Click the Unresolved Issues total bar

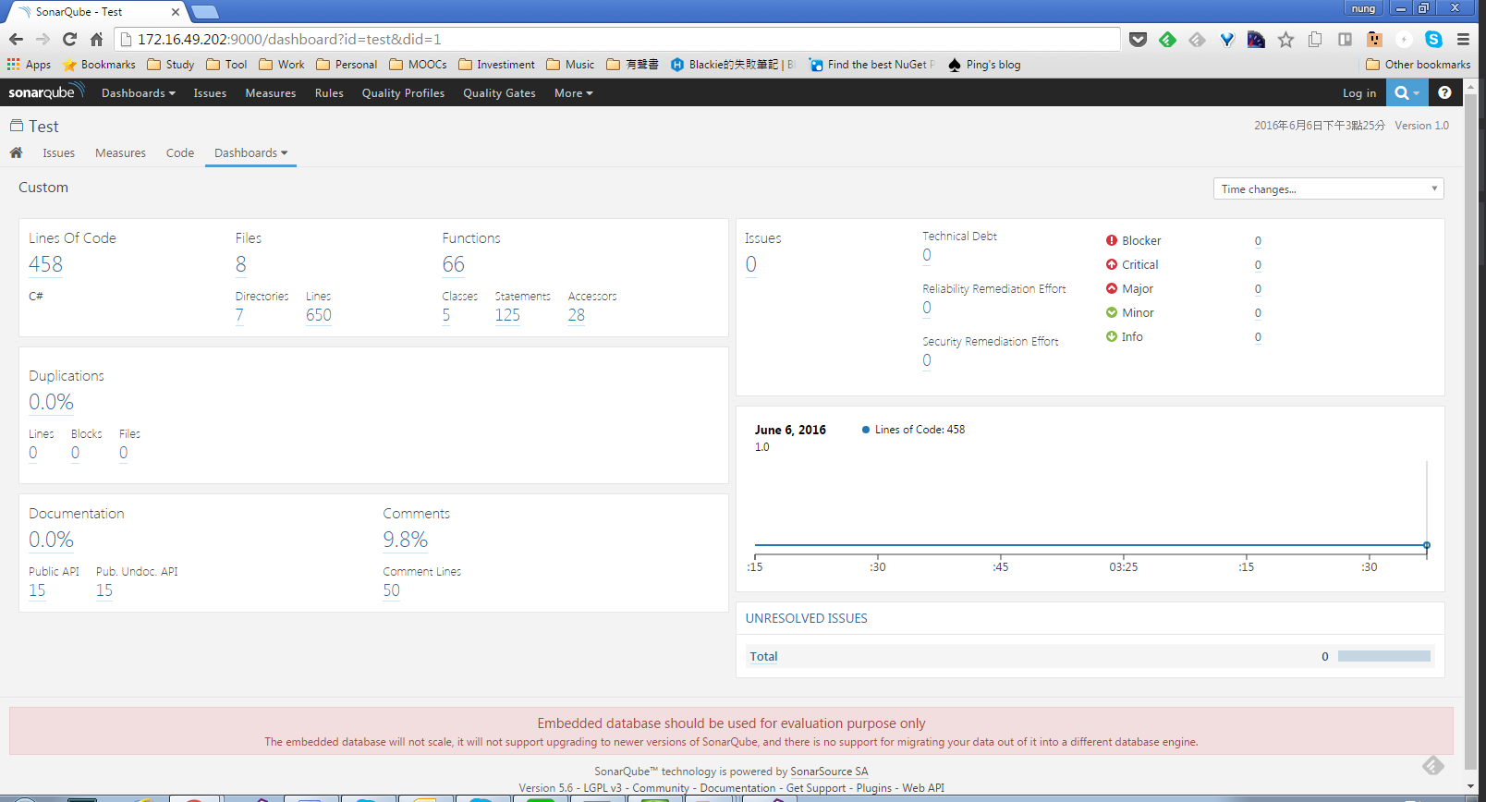(1384, 656)
